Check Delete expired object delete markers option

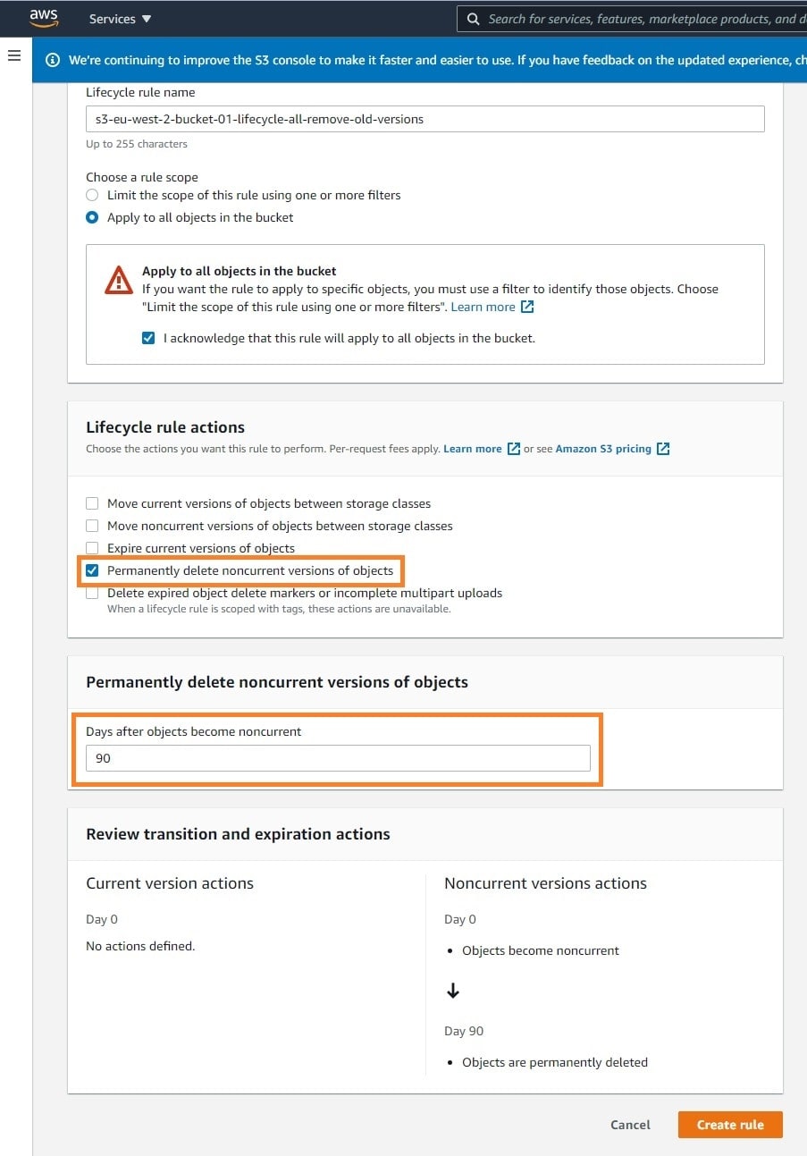tap(92, 593)
